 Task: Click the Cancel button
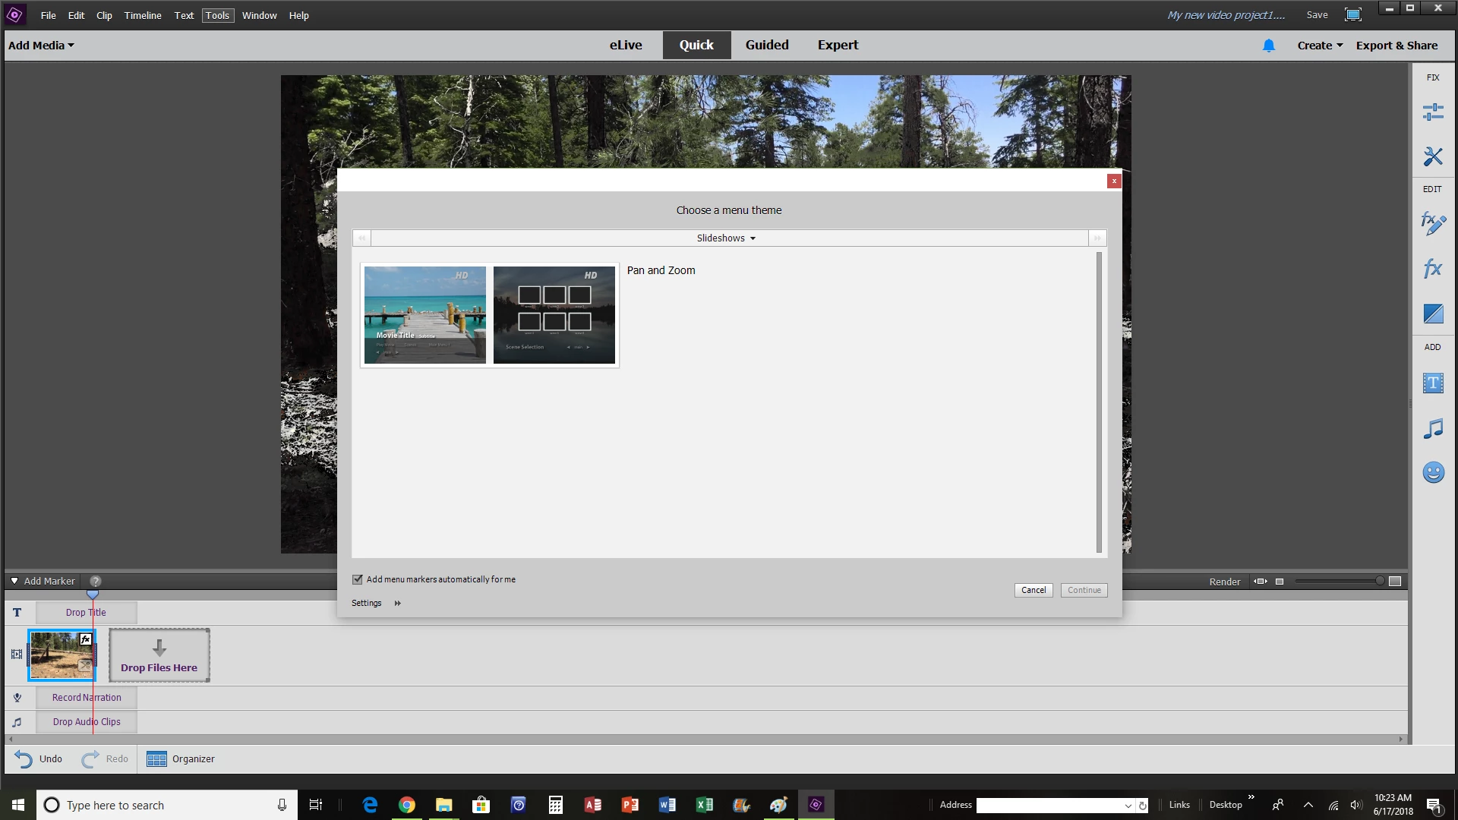coord(1033,590)
